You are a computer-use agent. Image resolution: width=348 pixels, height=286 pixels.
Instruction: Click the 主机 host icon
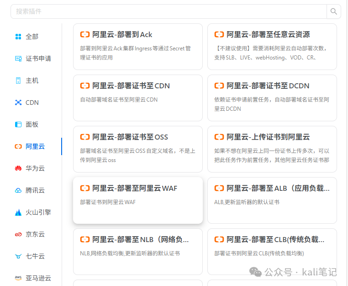[18, 81]
